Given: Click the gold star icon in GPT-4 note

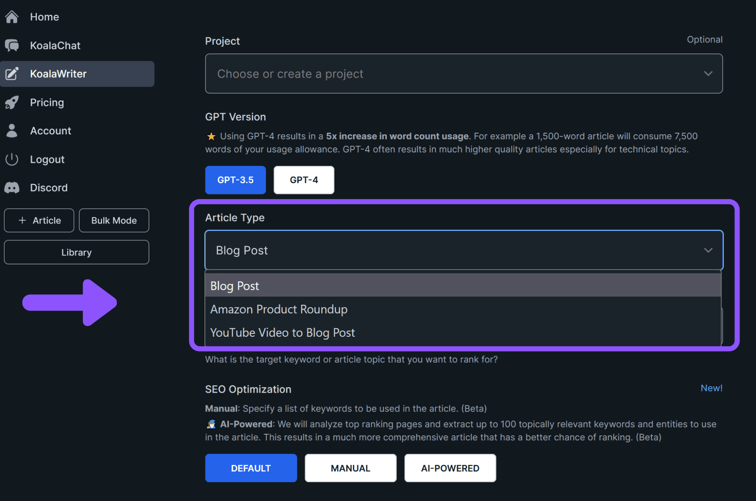Looking at the screenshot, I should pos(211,136).
